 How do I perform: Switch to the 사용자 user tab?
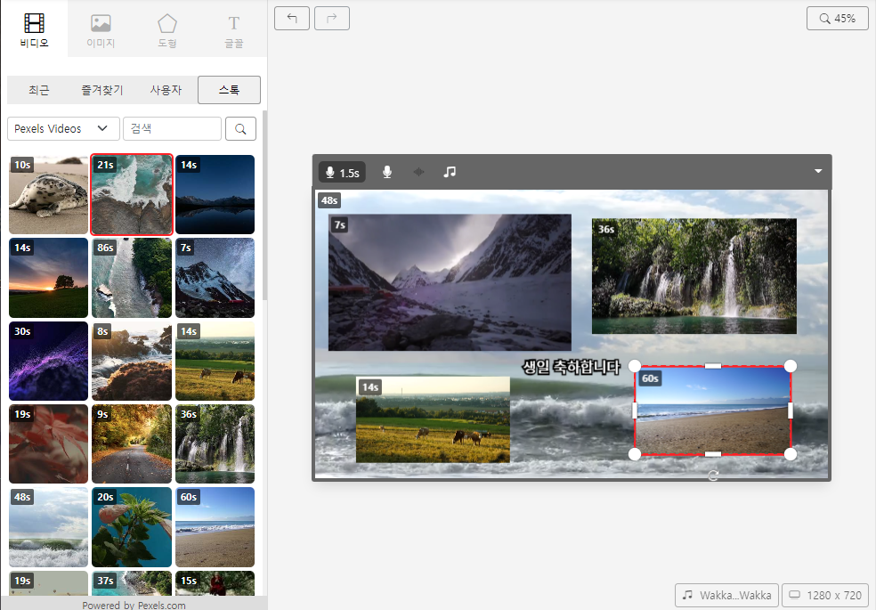point(166,90)
